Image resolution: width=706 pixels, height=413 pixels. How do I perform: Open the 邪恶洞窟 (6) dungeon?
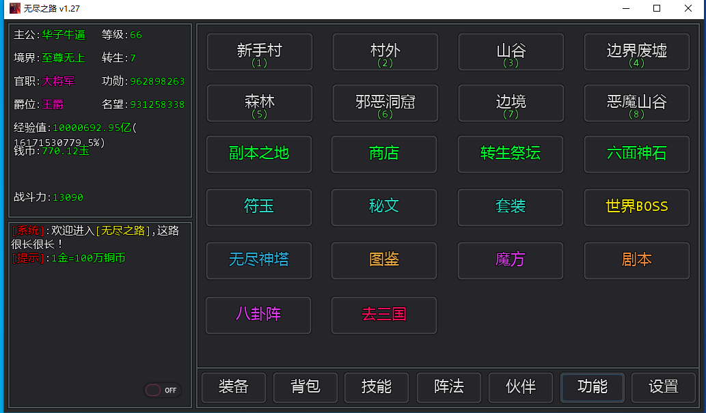click(385, 103)
